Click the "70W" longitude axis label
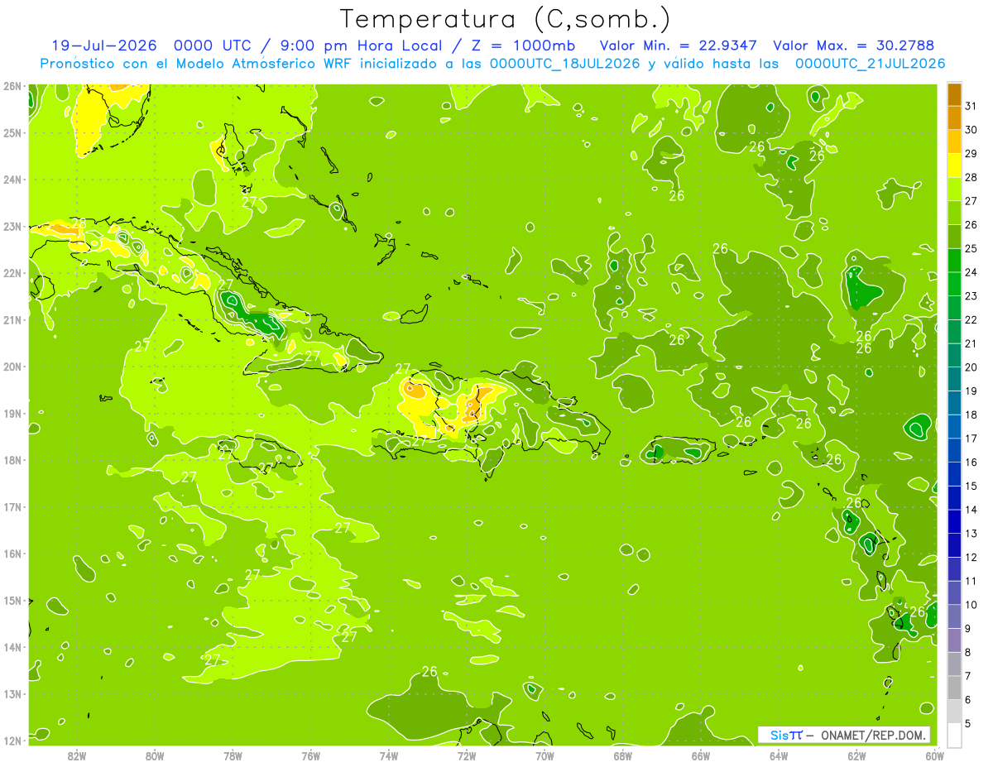993x767 pixels. tap(544, 756)
